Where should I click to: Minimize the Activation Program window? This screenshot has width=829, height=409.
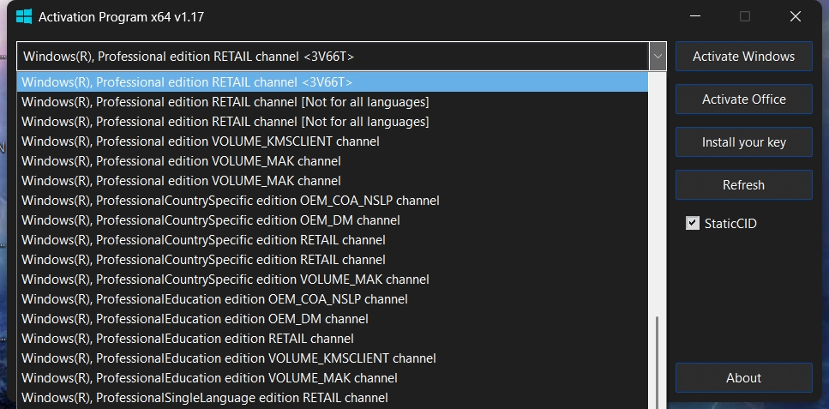(694, 16)
